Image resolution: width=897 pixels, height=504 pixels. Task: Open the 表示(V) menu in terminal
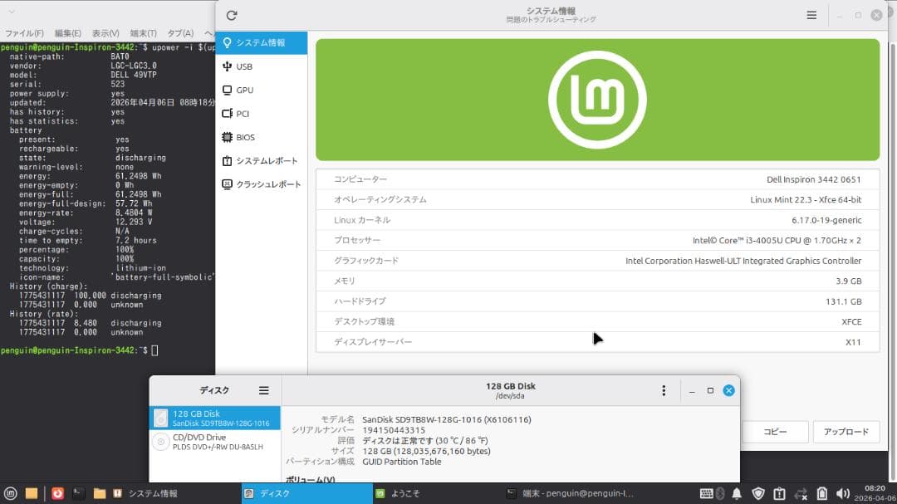coord(105,33)
